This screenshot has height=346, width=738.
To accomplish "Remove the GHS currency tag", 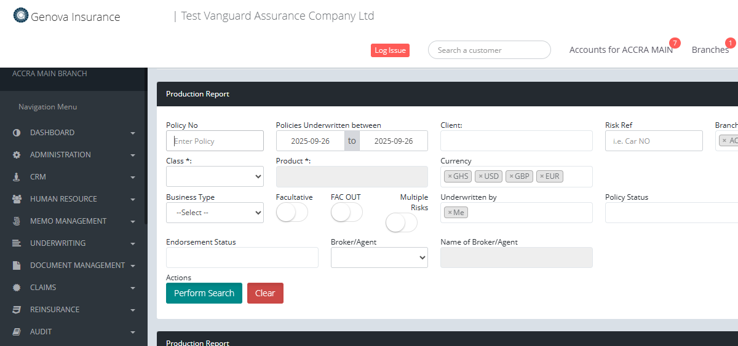I will coord(450,176).
